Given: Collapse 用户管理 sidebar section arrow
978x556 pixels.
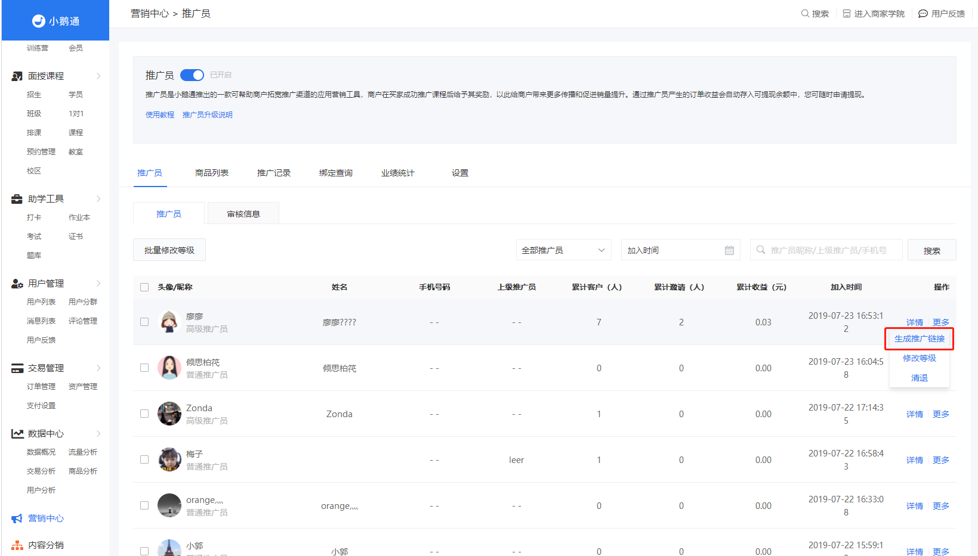Looking at the screenshot, I should click(98, 283).
